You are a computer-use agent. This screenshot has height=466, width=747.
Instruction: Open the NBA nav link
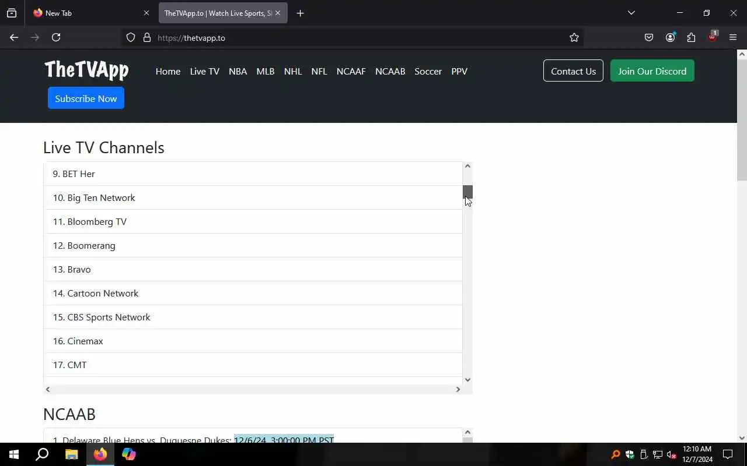click(x=238, y=71)
